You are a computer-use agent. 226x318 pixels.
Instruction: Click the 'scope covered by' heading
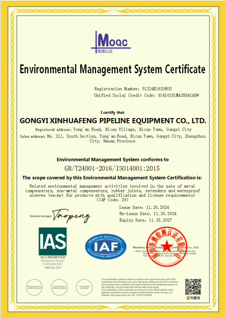pyautogui.click(x=112, y=178)
